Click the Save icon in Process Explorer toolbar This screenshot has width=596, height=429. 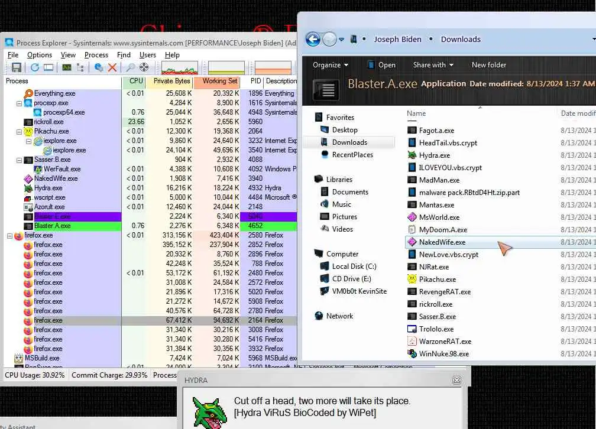click(17, 67)
